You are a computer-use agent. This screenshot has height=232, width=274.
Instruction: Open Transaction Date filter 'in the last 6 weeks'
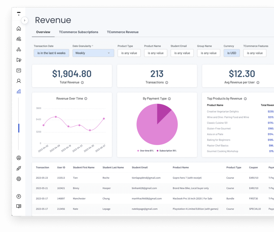[x=51, y=53]
